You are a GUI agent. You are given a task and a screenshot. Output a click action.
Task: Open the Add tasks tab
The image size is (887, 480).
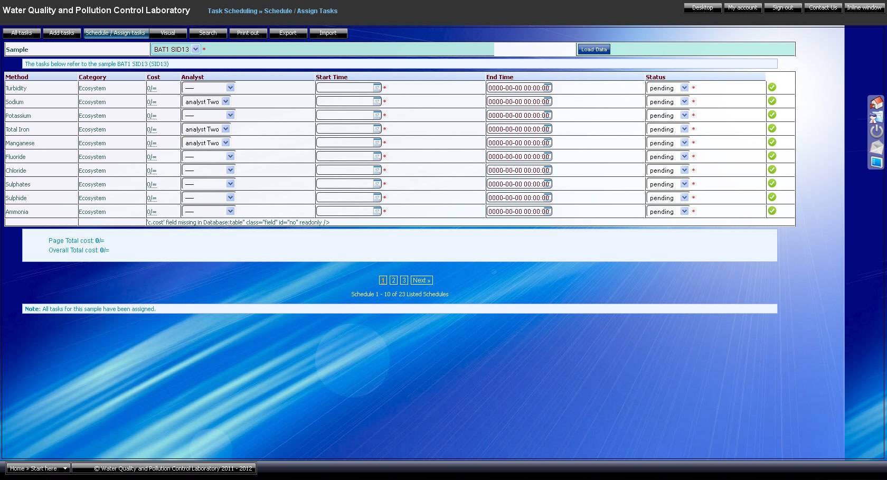[x=62, y=33]
